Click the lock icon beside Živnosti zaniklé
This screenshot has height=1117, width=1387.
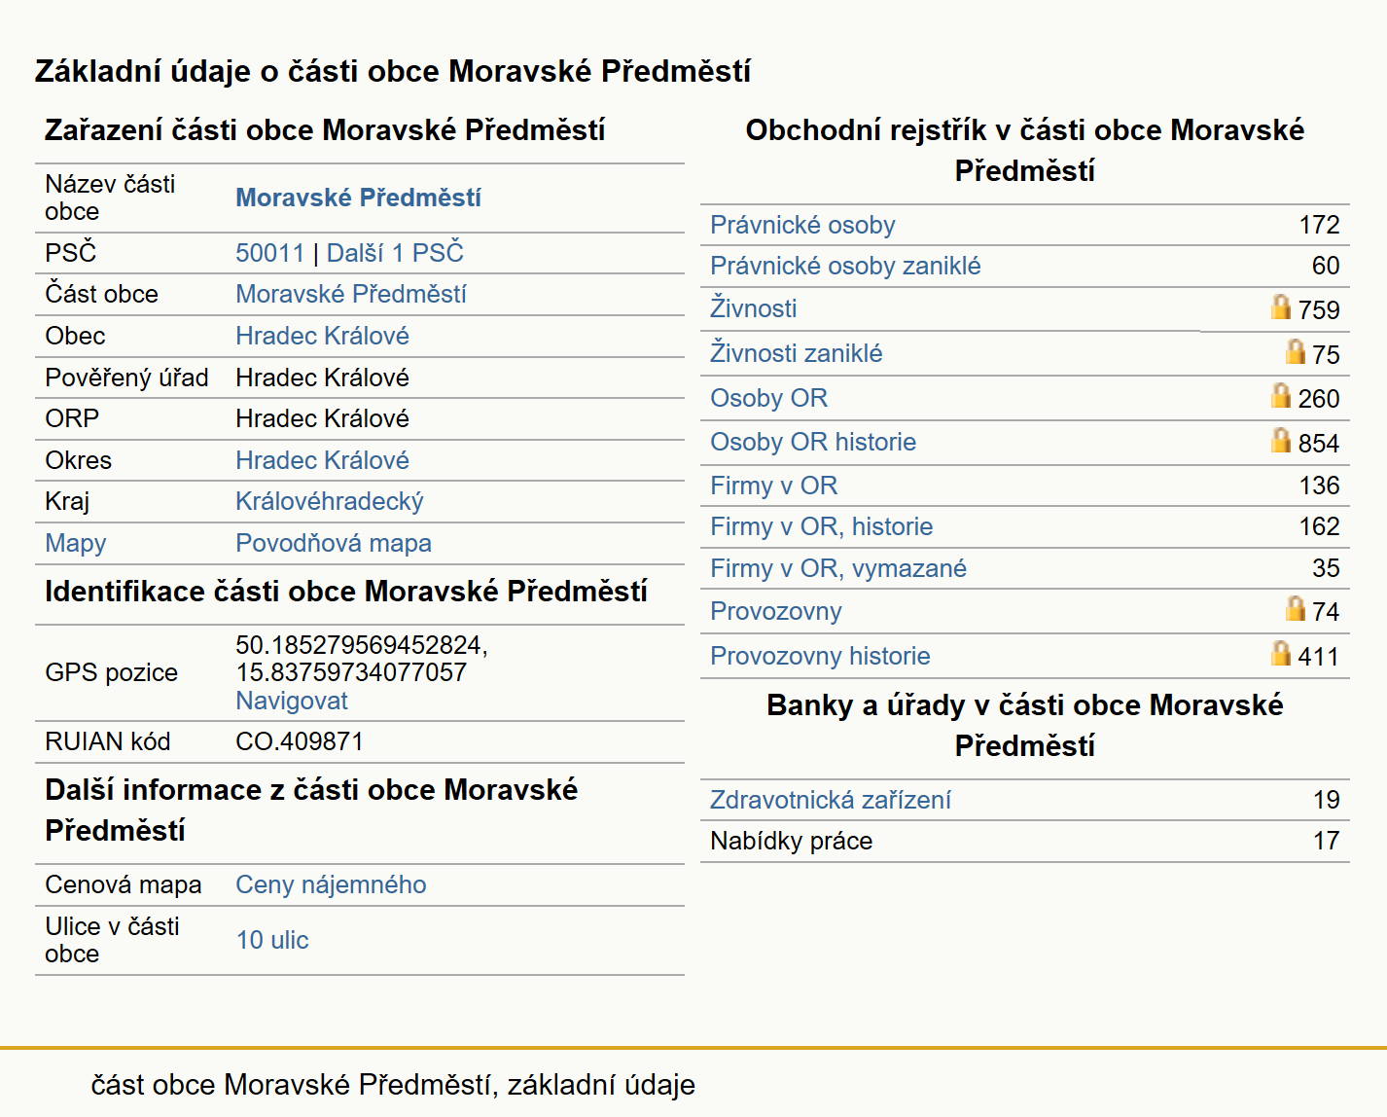(x=1295, y=351)
